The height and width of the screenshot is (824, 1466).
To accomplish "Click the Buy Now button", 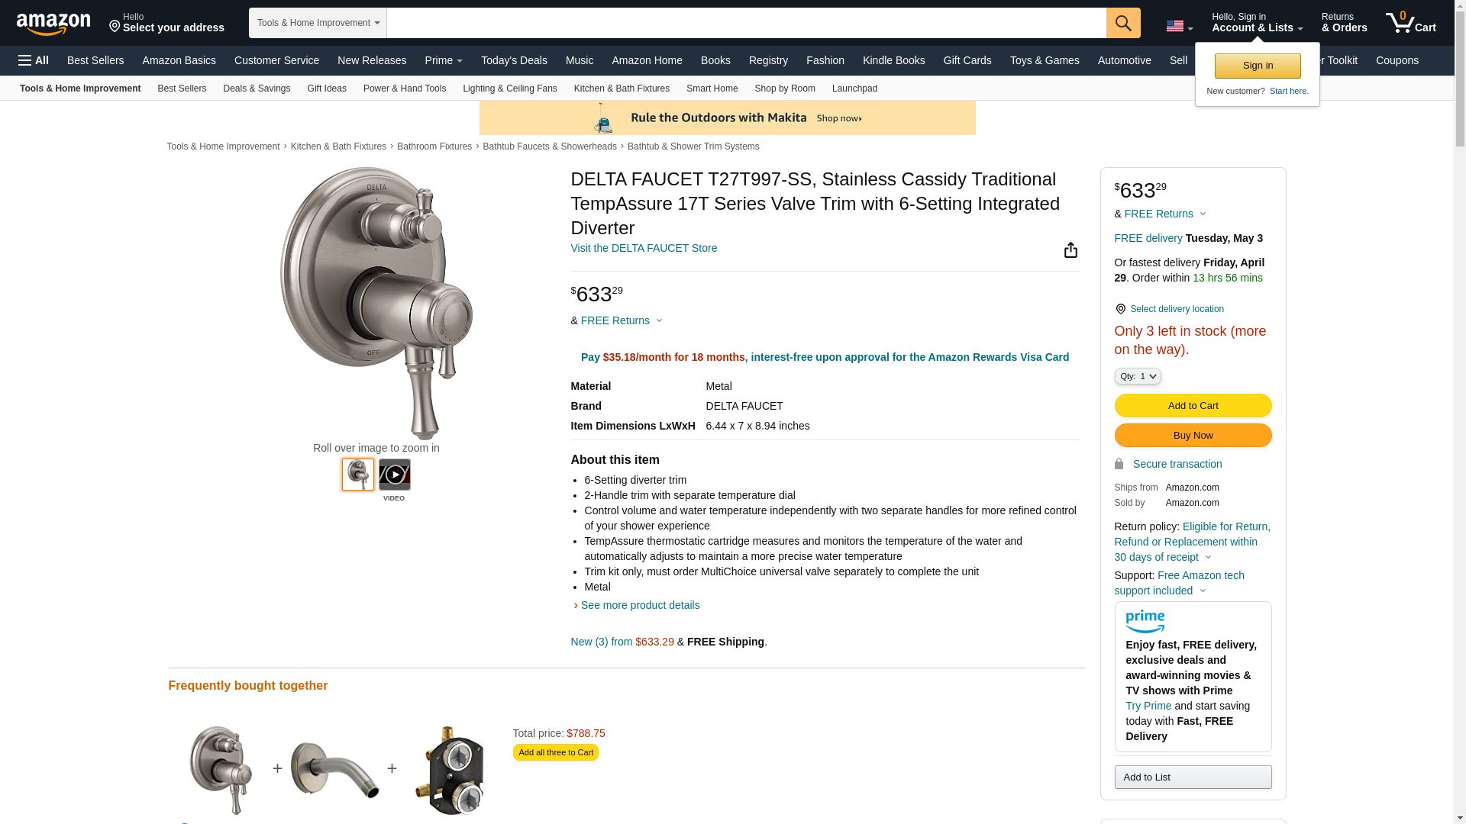I will (x=1193, y=435).
